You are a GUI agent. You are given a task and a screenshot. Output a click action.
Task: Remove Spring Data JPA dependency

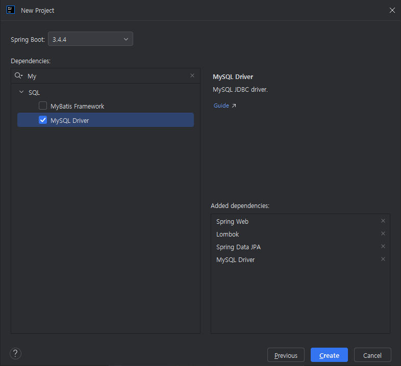[383, 246]
